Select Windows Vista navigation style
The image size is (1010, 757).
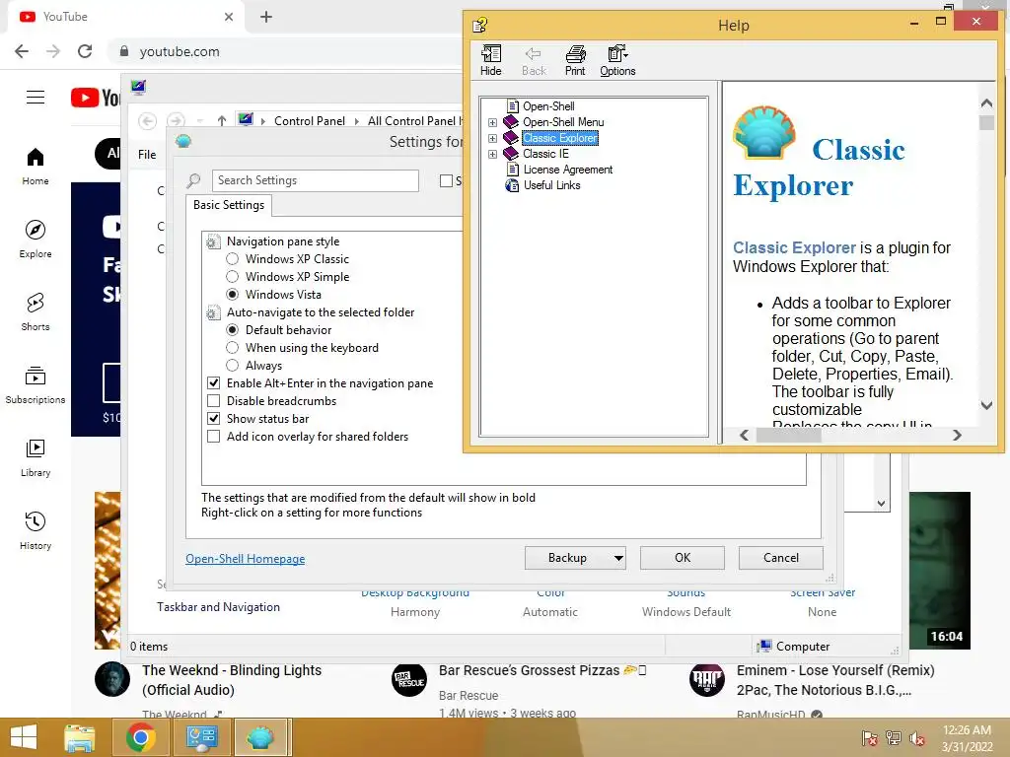[233, 294]
